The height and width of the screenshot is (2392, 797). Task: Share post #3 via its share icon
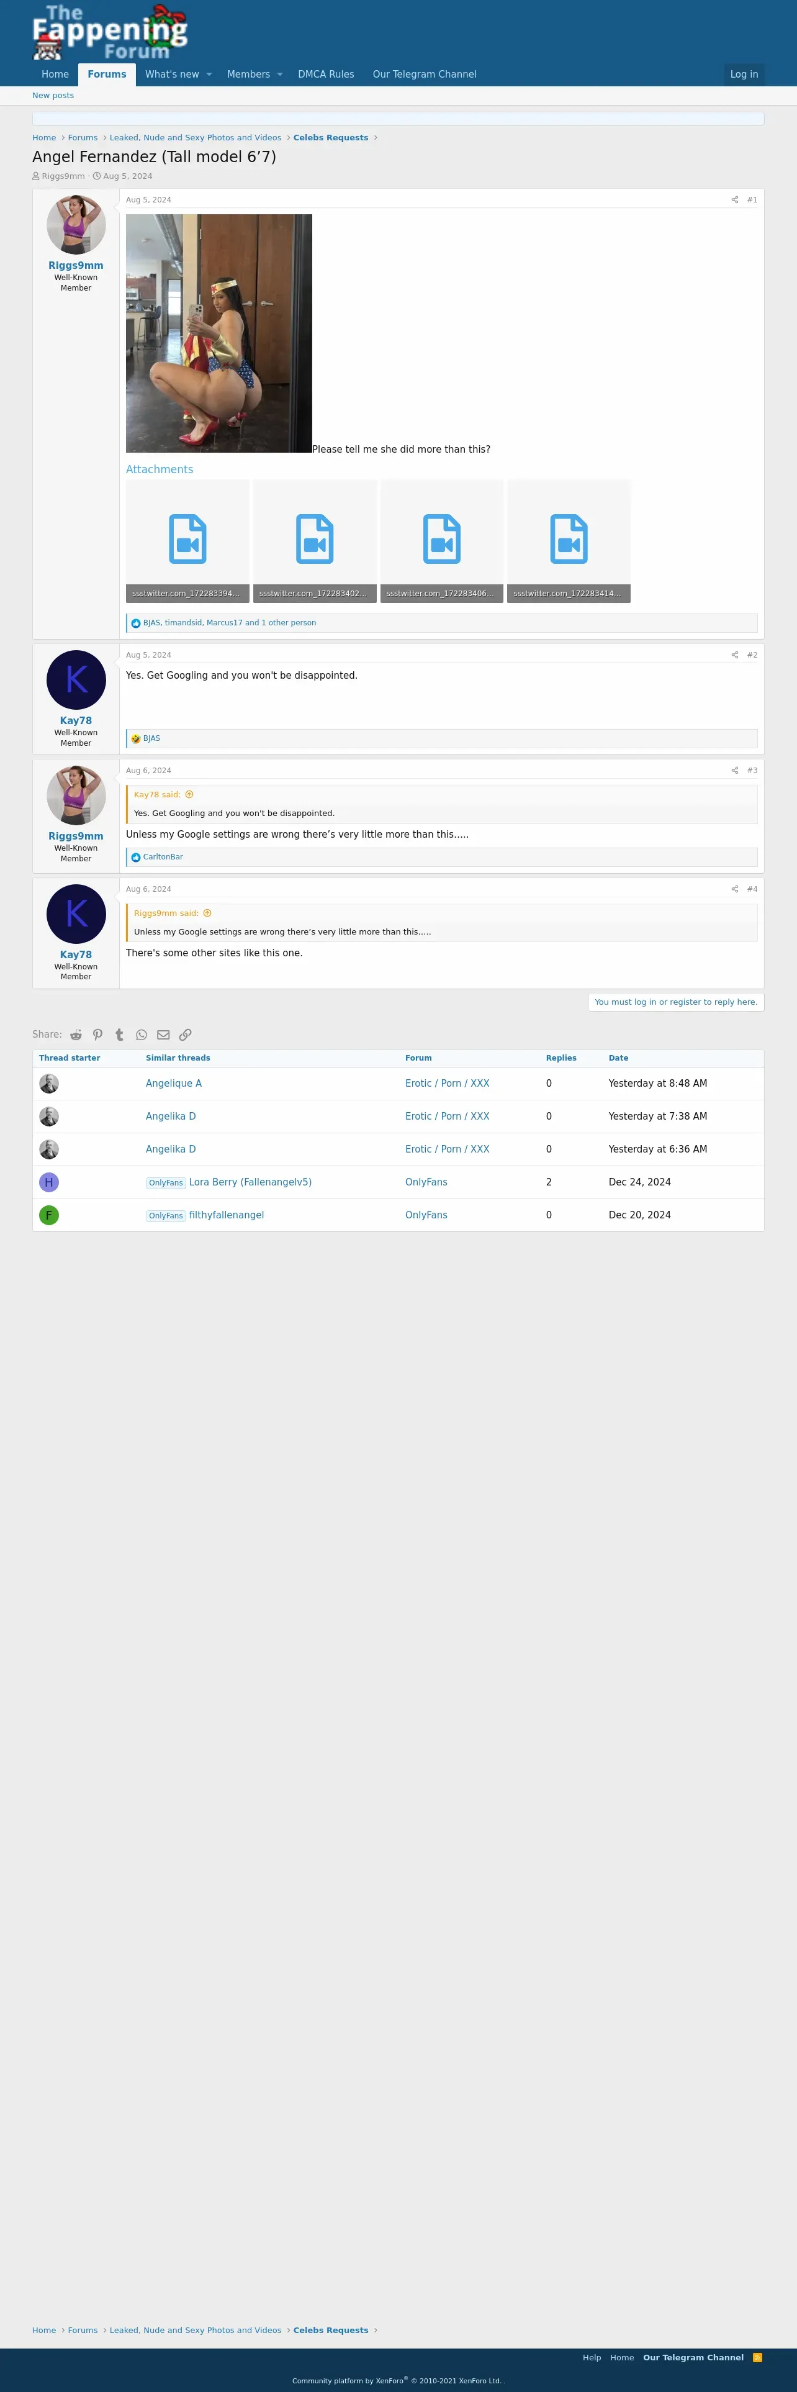click(735, 771)
